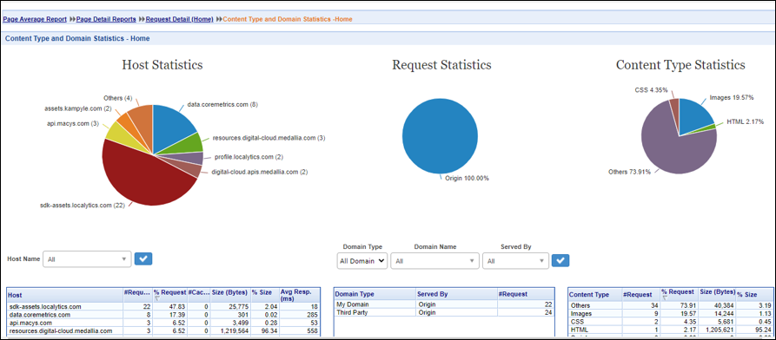The image size is (776, 340).
Task: Go to the Page Detail Reports breadcrumb
Action: [106, 19]
